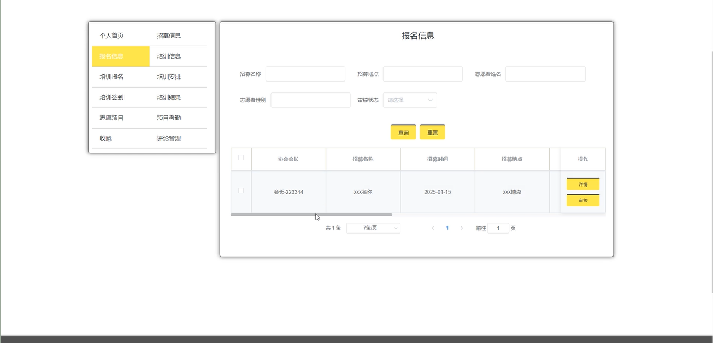This screenshot has height=343, width=713.
Task: Click the table's horizontal scrollbar
Action: click(x=311, y=214)
